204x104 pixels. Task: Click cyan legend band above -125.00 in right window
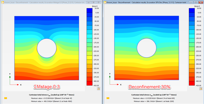coord(192,32)
